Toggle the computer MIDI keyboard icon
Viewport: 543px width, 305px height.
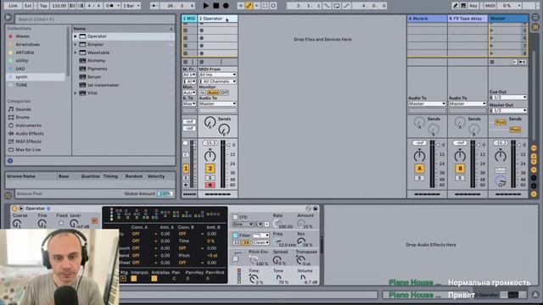(463, 6)
